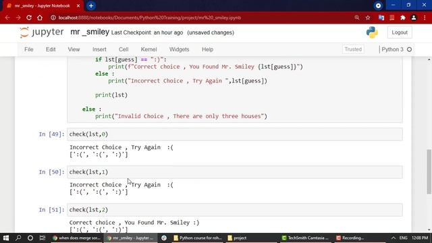The width and height of the screenshot is (432, 243).
Task: Rename notebook by clicking mr _smiley title
Action: tap(90, 32)
